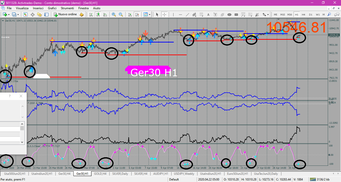Switch to bar chart mode
Screen dimensions: 341x182
click(91, 14)
